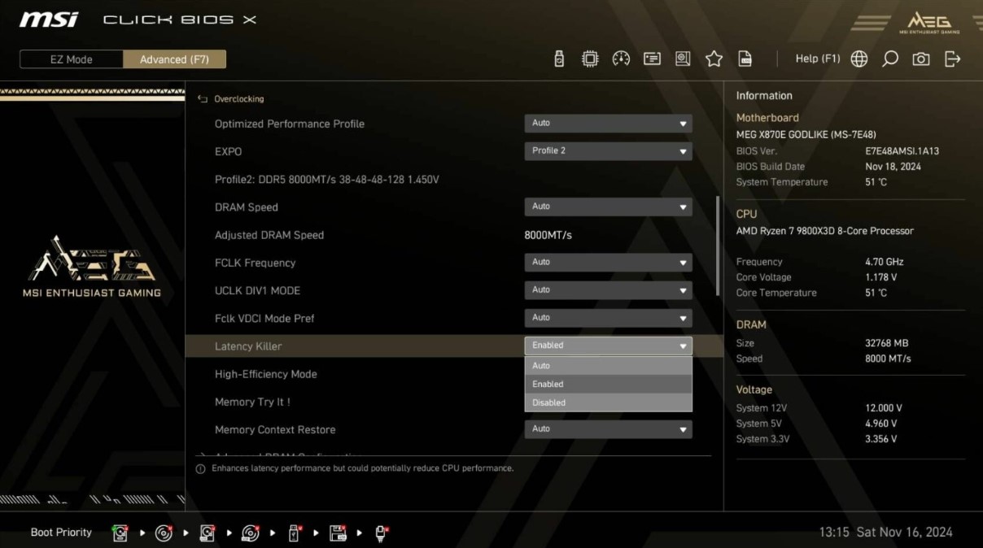Open the EXPO profile dropdown
983x548 pixels.
(608, 150)
